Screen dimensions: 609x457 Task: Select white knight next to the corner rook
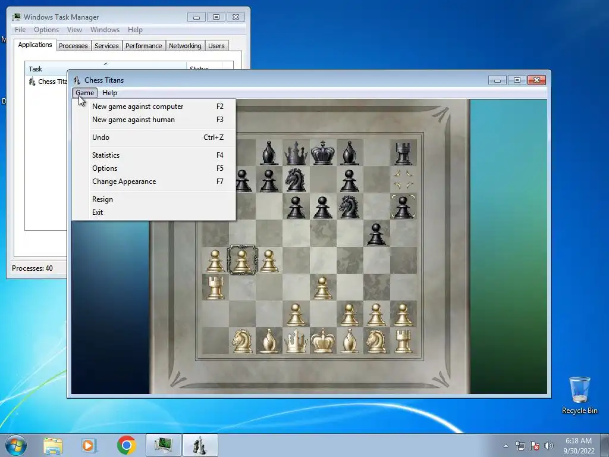376,341
